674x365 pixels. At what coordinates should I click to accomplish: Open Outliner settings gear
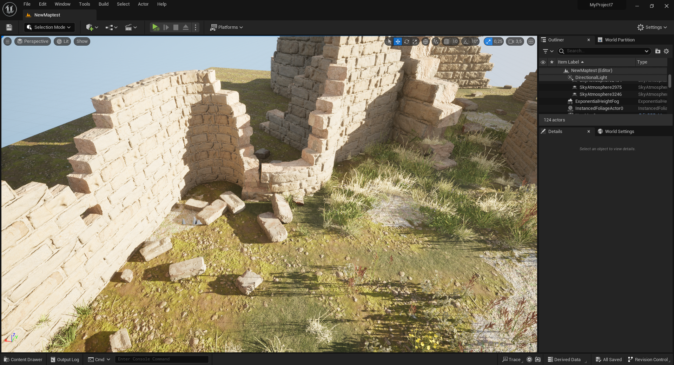(666, 51)
